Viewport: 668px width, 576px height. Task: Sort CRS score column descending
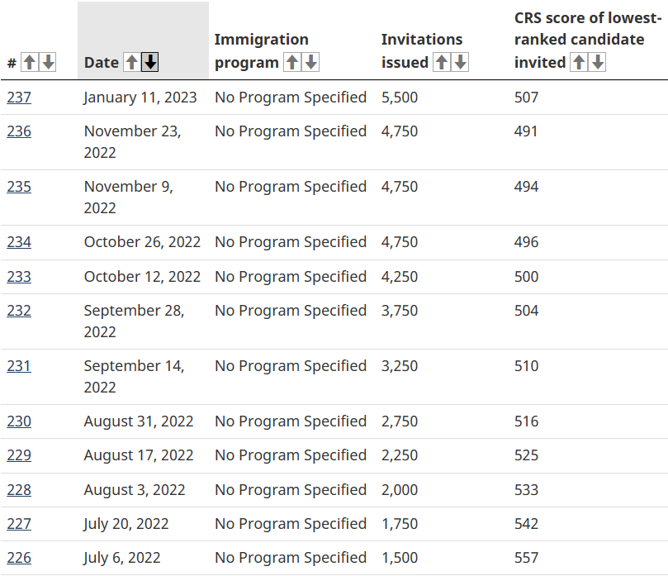[598, 62]
